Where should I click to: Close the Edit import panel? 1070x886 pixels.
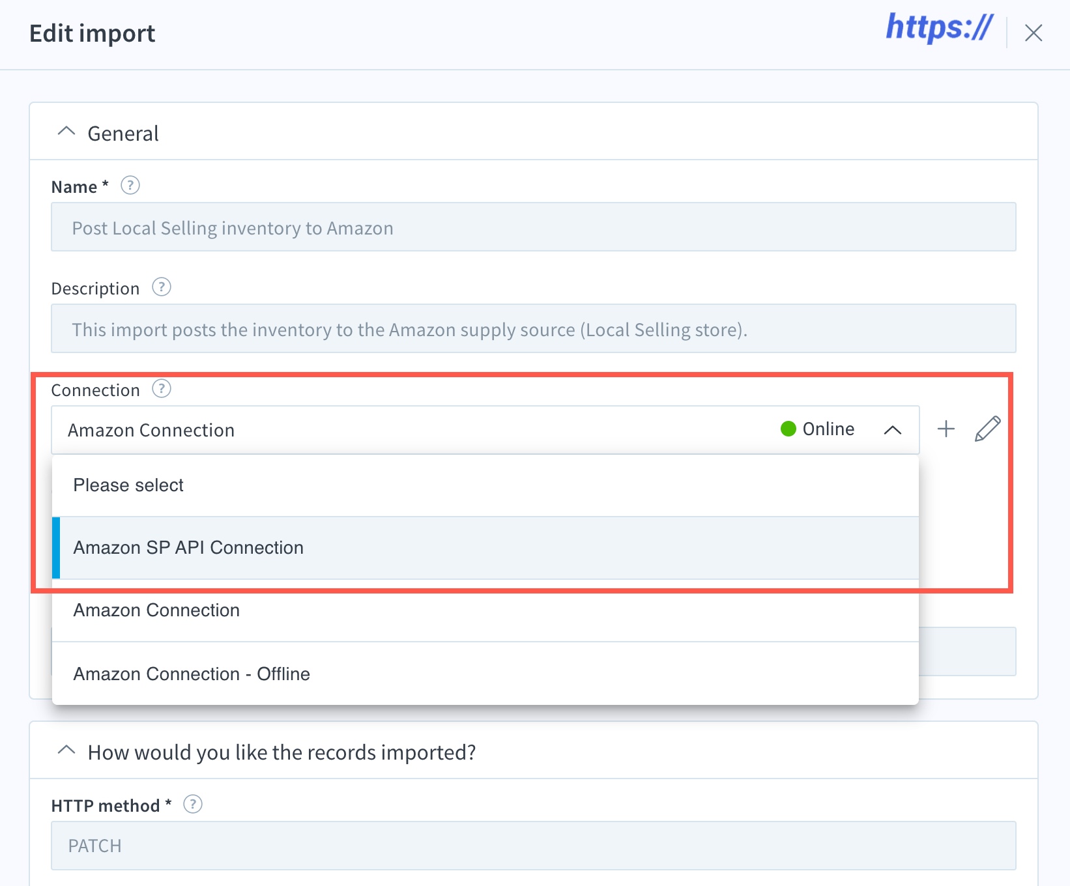click(x=1034, y=33)
